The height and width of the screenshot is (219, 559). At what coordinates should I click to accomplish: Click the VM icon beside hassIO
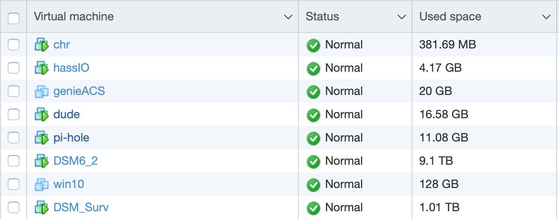[x=42, y=68]
